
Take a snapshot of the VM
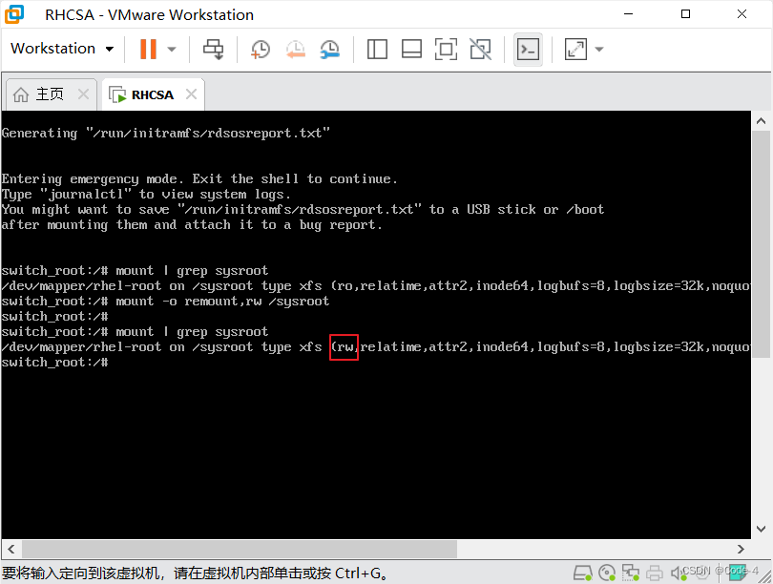click(x=260, y=49)
